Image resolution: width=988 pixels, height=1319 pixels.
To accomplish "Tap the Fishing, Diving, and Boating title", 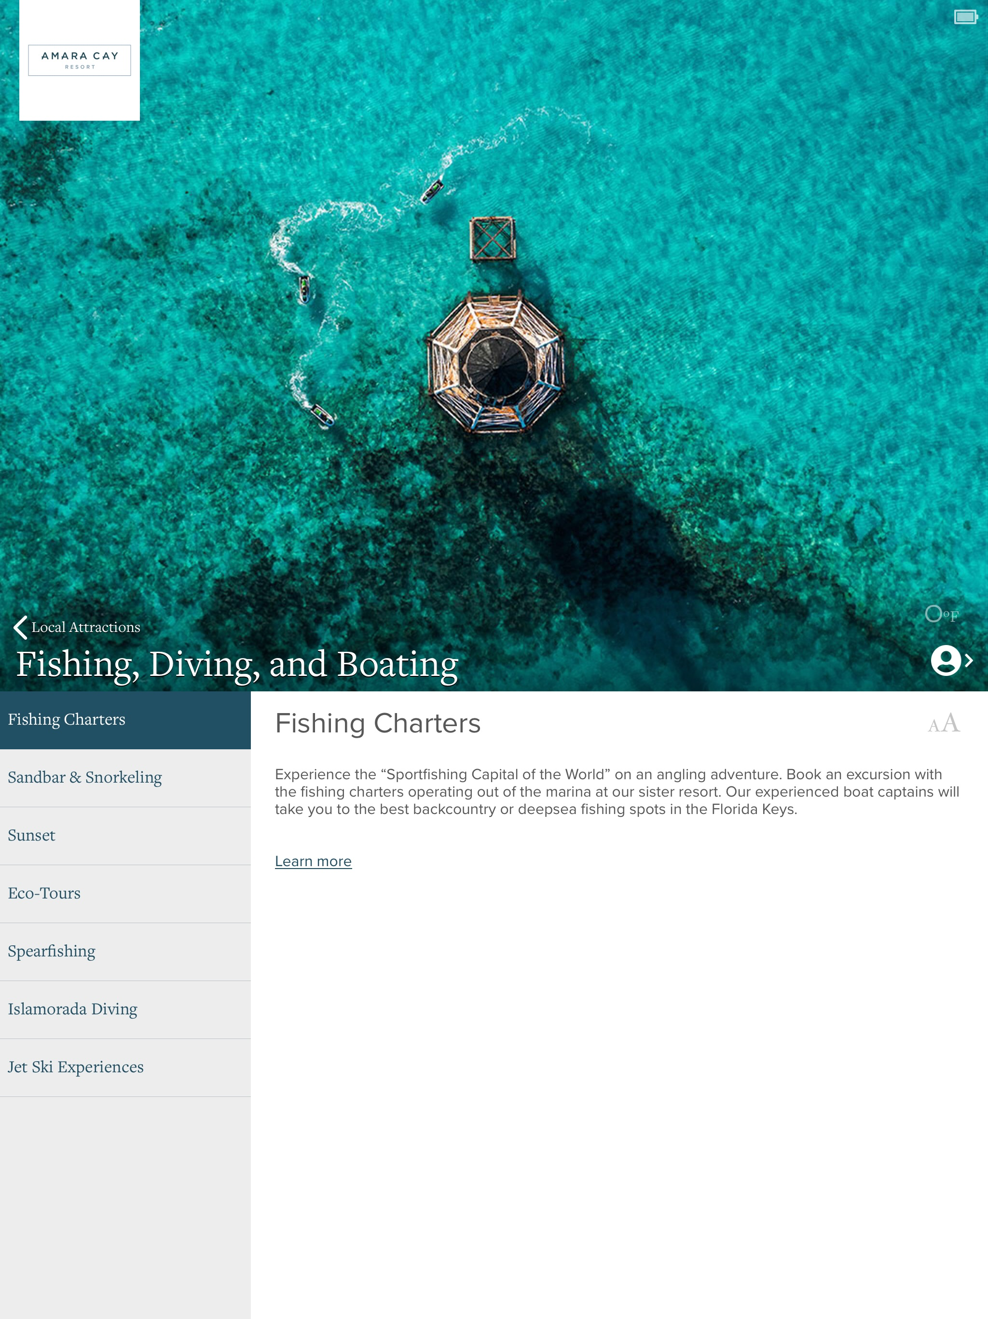I will [237, 664].
